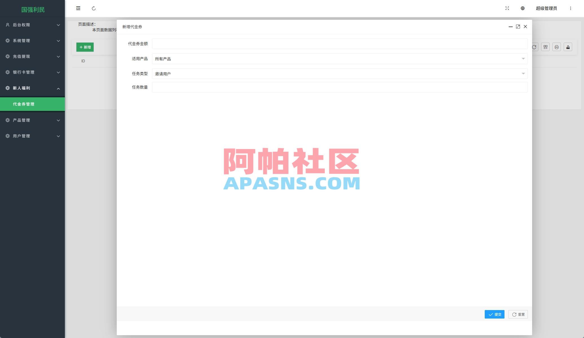Click the 新人福利 gear icon in the sidebar
584x338 pixels.
point(7,88)
